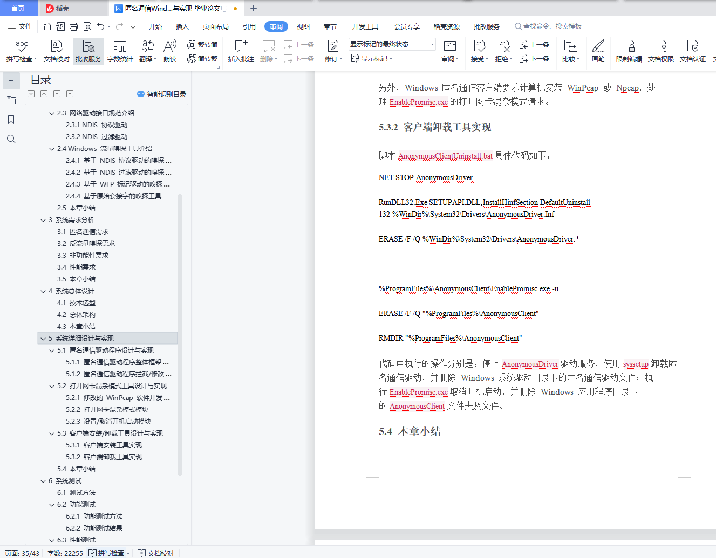Viewport: 716px width, 558px height.
Task: Collapse the '3 系统需求分析' outline node
Action: point(43,220)
